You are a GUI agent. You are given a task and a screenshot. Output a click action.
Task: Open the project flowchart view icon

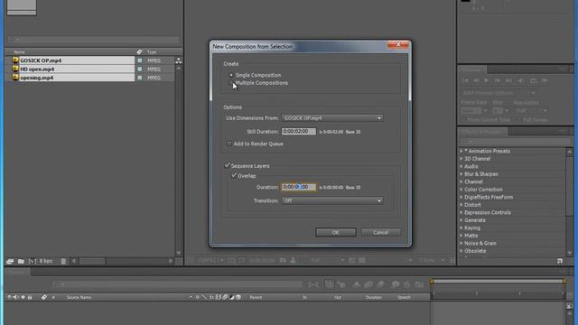coord(179,60)
